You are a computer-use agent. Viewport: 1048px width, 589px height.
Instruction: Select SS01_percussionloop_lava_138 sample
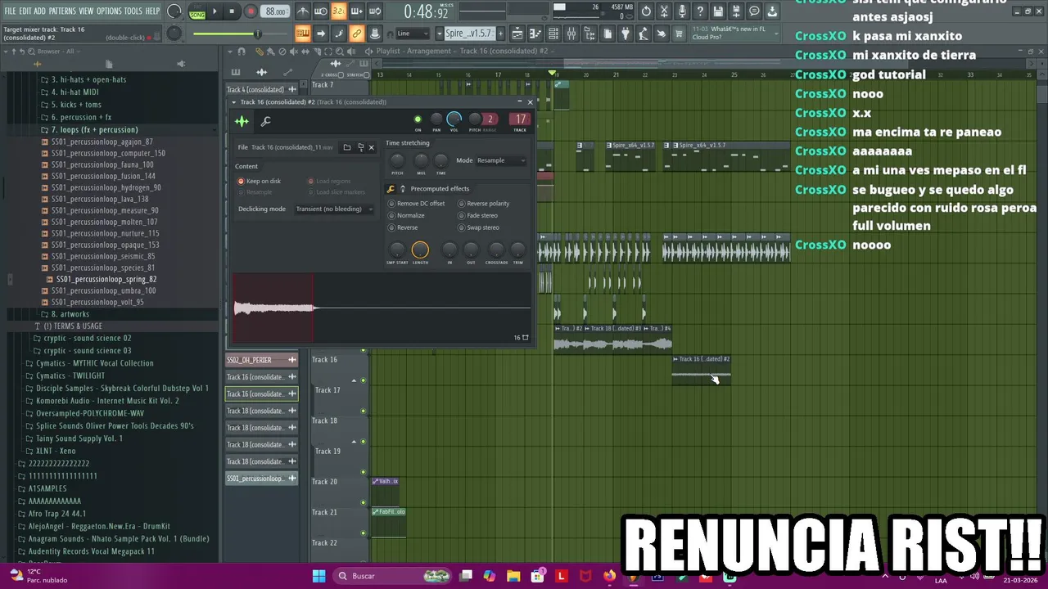click(x=99, y=199)
